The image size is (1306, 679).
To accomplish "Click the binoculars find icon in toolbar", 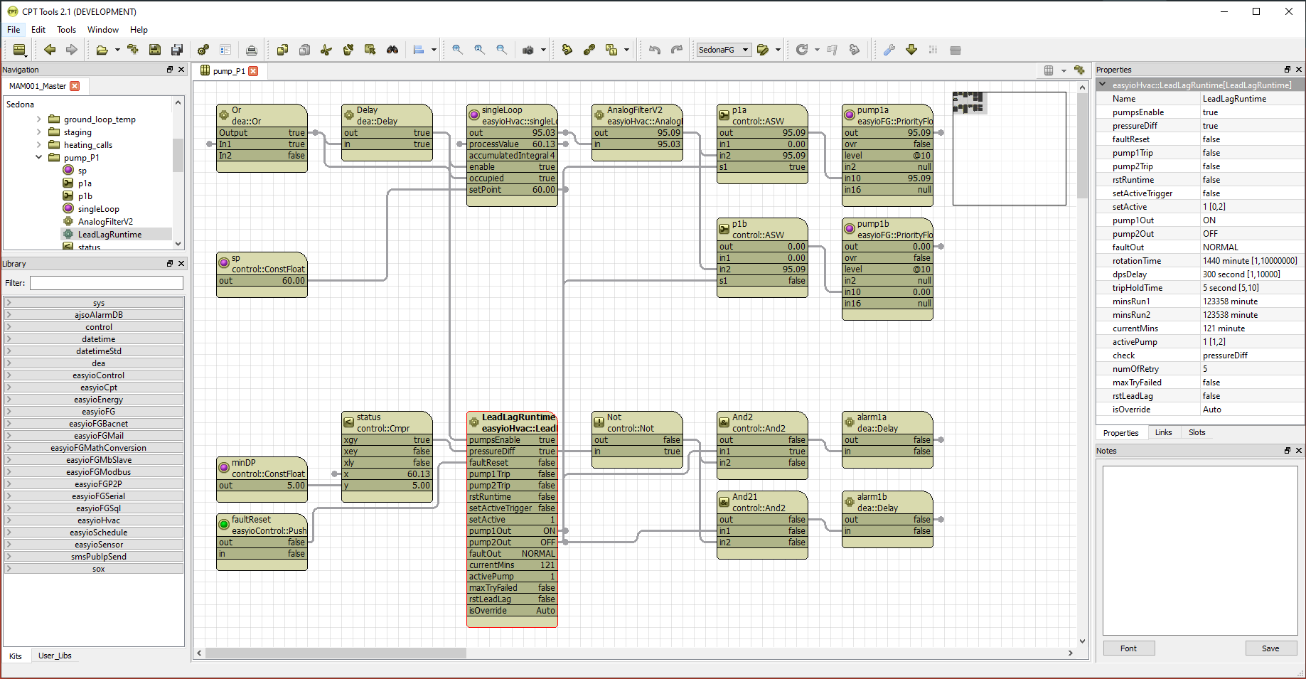I will click(x=392, y=50).
